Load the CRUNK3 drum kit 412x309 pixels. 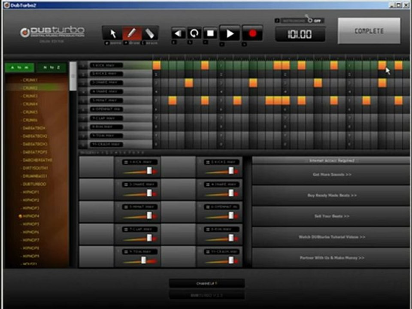[30, 96]
